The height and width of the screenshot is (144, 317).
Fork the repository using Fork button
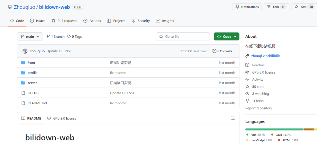276,7
